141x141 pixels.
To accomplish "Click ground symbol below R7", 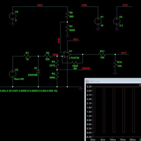I will point(67,37).
